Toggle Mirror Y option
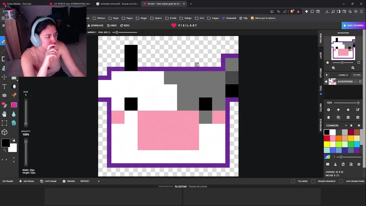 pos(92,32)
